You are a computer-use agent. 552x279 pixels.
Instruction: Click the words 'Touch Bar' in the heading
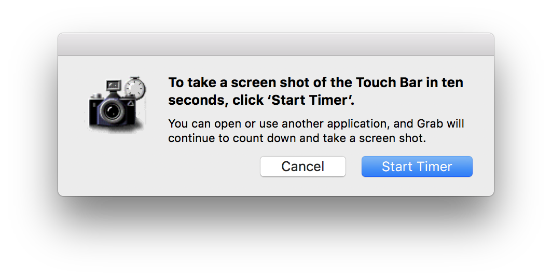pyautogui.click(x=389, y=82)
